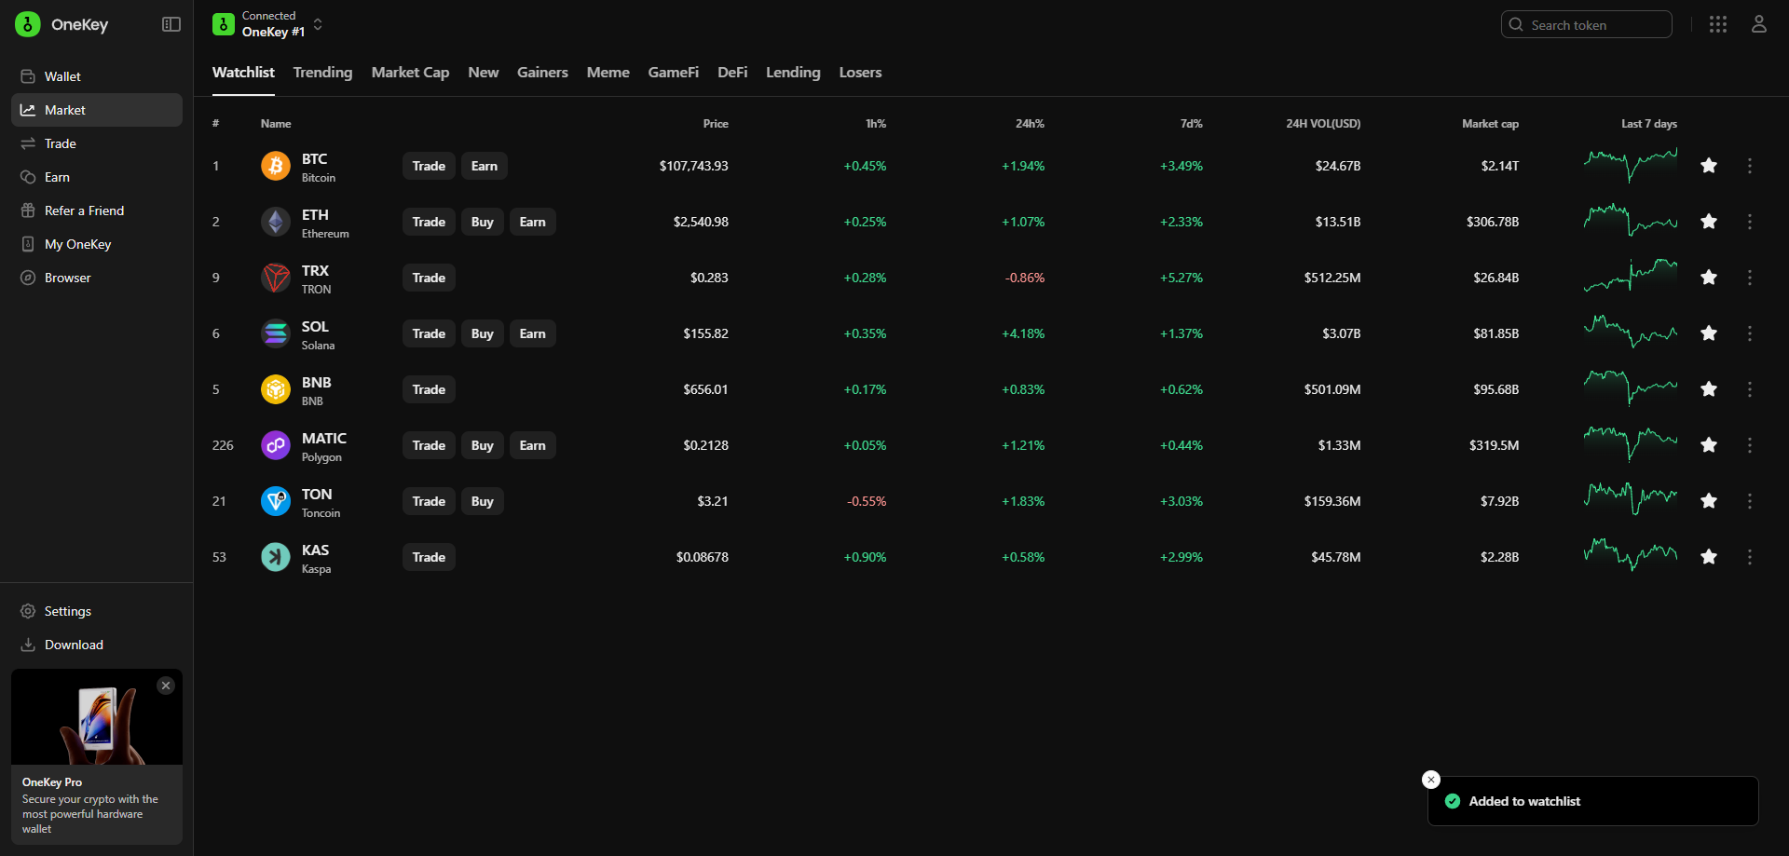Viewport: 1789px width, 856px height.
Task: Collapse the sidebar panel icon
Action: tap(171, 24)
